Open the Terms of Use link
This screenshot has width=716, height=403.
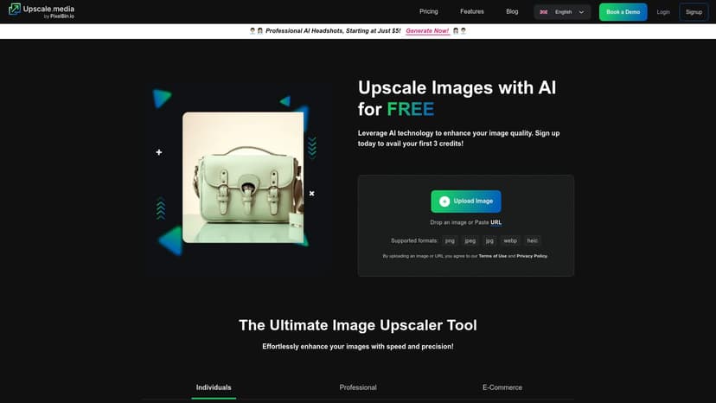tap(492, 256)
